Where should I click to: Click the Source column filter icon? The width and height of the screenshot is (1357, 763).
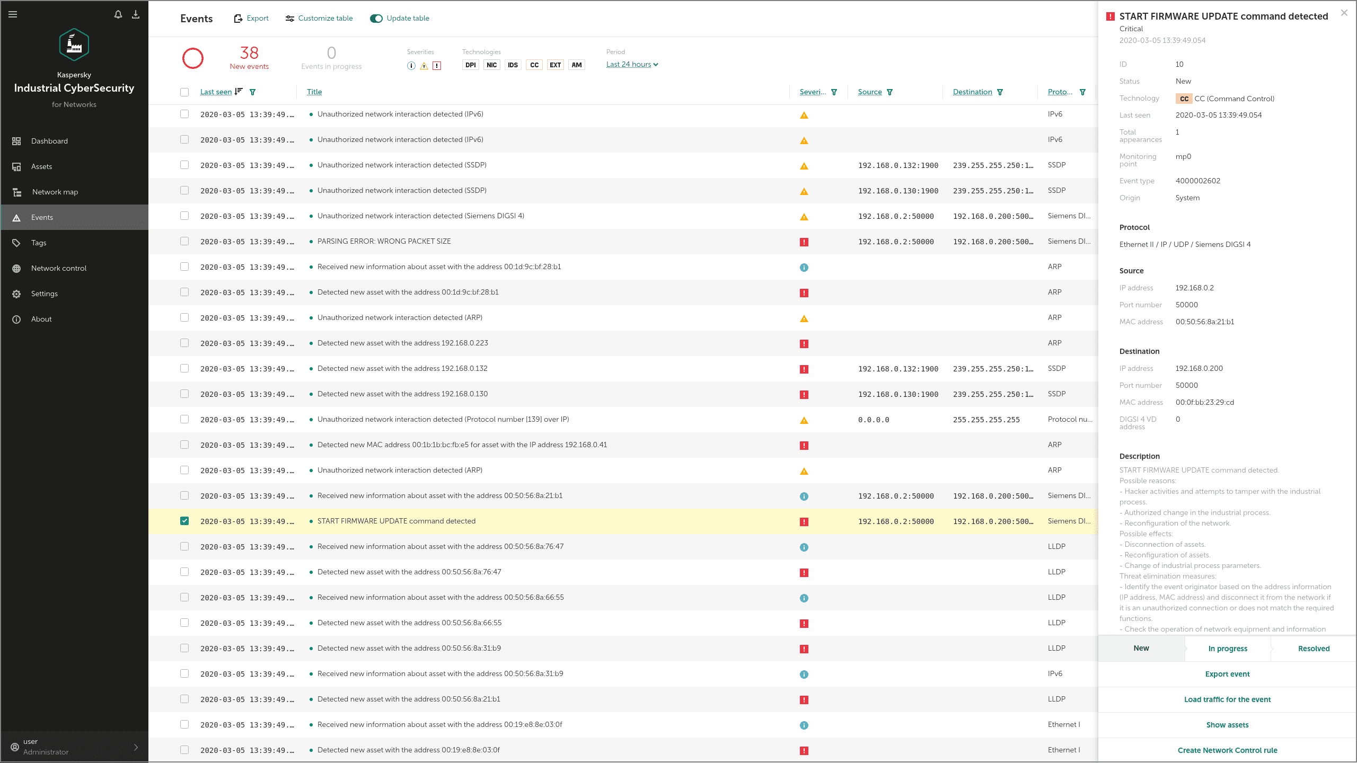click(x=890, y=92)
